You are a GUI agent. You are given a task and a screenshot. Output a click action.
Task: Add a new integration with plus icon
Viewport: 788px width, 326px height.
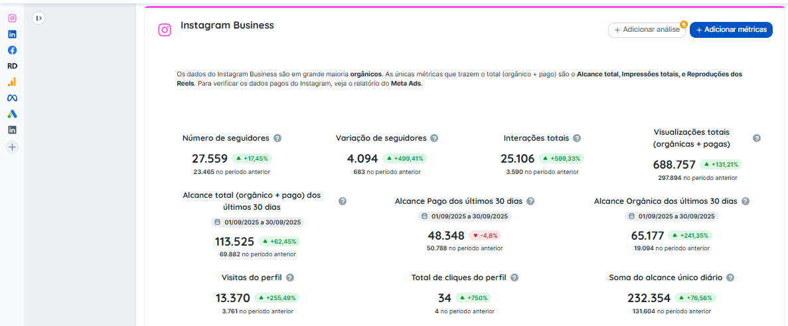pos(12,147)
